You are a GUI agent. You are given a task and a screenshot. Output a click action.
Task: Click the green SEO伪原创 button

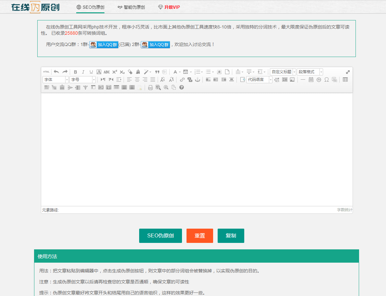tap(161, 236)
